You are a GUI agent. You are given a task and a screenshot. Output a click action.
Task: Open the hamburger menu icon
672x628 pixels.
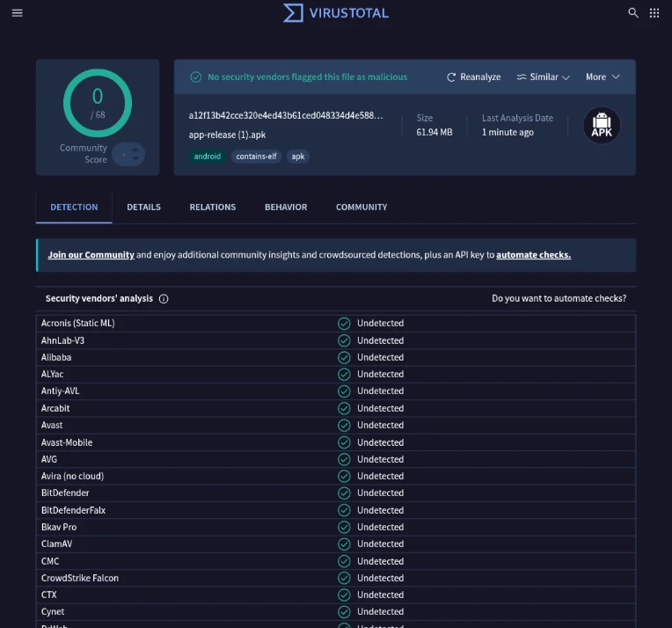(x=17, y=13)
